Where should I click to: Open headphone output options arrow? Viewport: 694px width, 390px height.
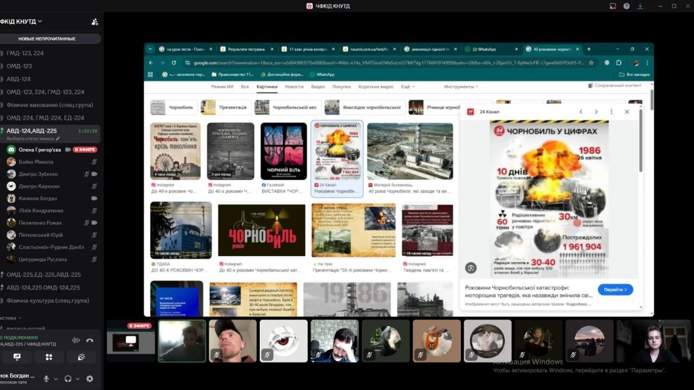tap(78, 379)
